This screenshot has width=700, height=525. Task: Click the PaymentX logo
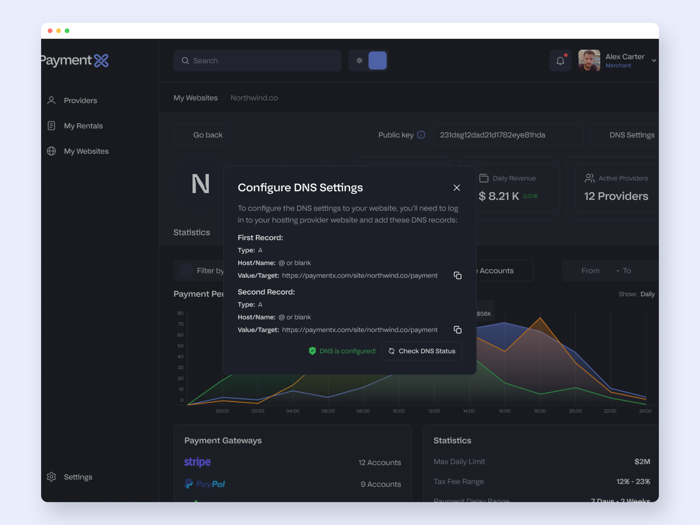[x=75, y=60]
